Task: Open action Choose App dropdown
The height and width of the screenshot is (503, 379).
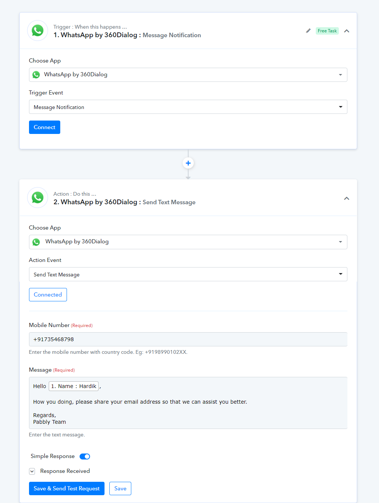Action: click(x=188, y=242)
